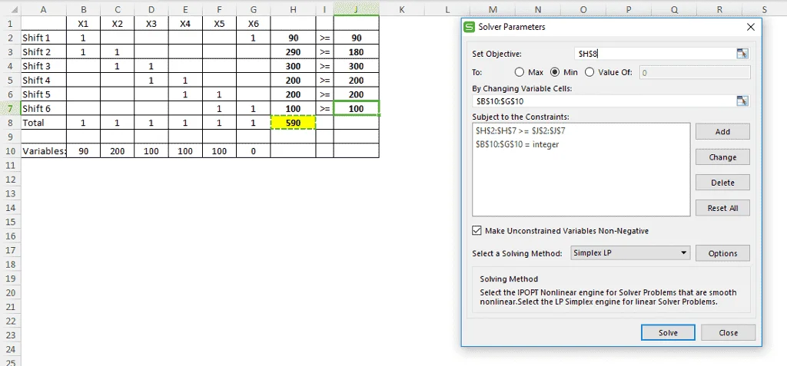
Task: Select row header 15
Action: pos(11,222)
